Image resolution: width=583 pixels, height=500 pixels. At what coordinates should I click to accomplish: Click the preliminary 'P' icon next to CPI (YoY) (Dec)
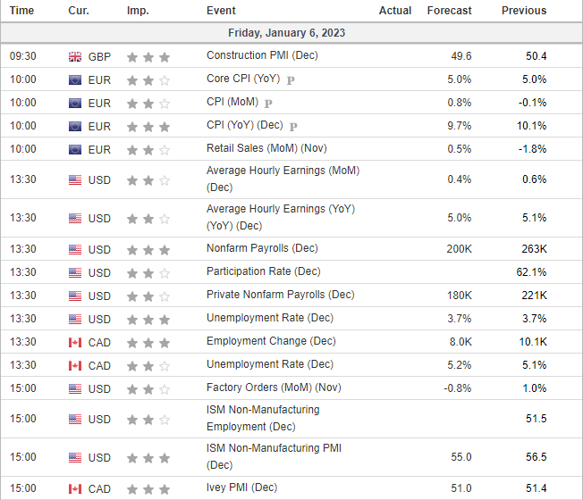pos(293,127)
